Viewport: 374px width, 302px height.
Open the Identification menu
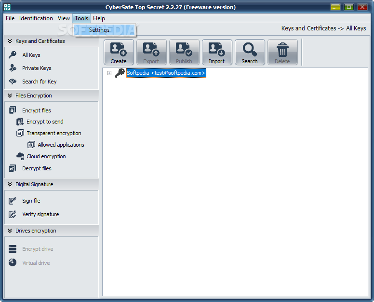pyautogui.click(x=36, y=18)
